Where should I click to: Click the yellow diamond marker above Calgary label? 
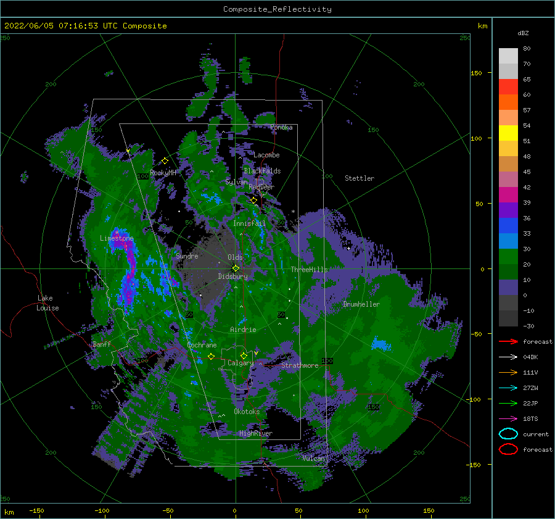[x=244, y=355]
